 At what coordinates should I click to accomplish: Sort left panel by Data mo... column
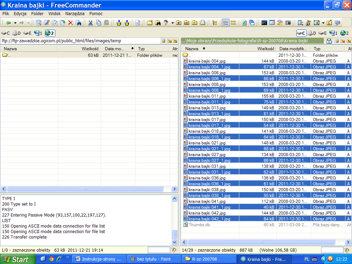click(x=118, y=49)
